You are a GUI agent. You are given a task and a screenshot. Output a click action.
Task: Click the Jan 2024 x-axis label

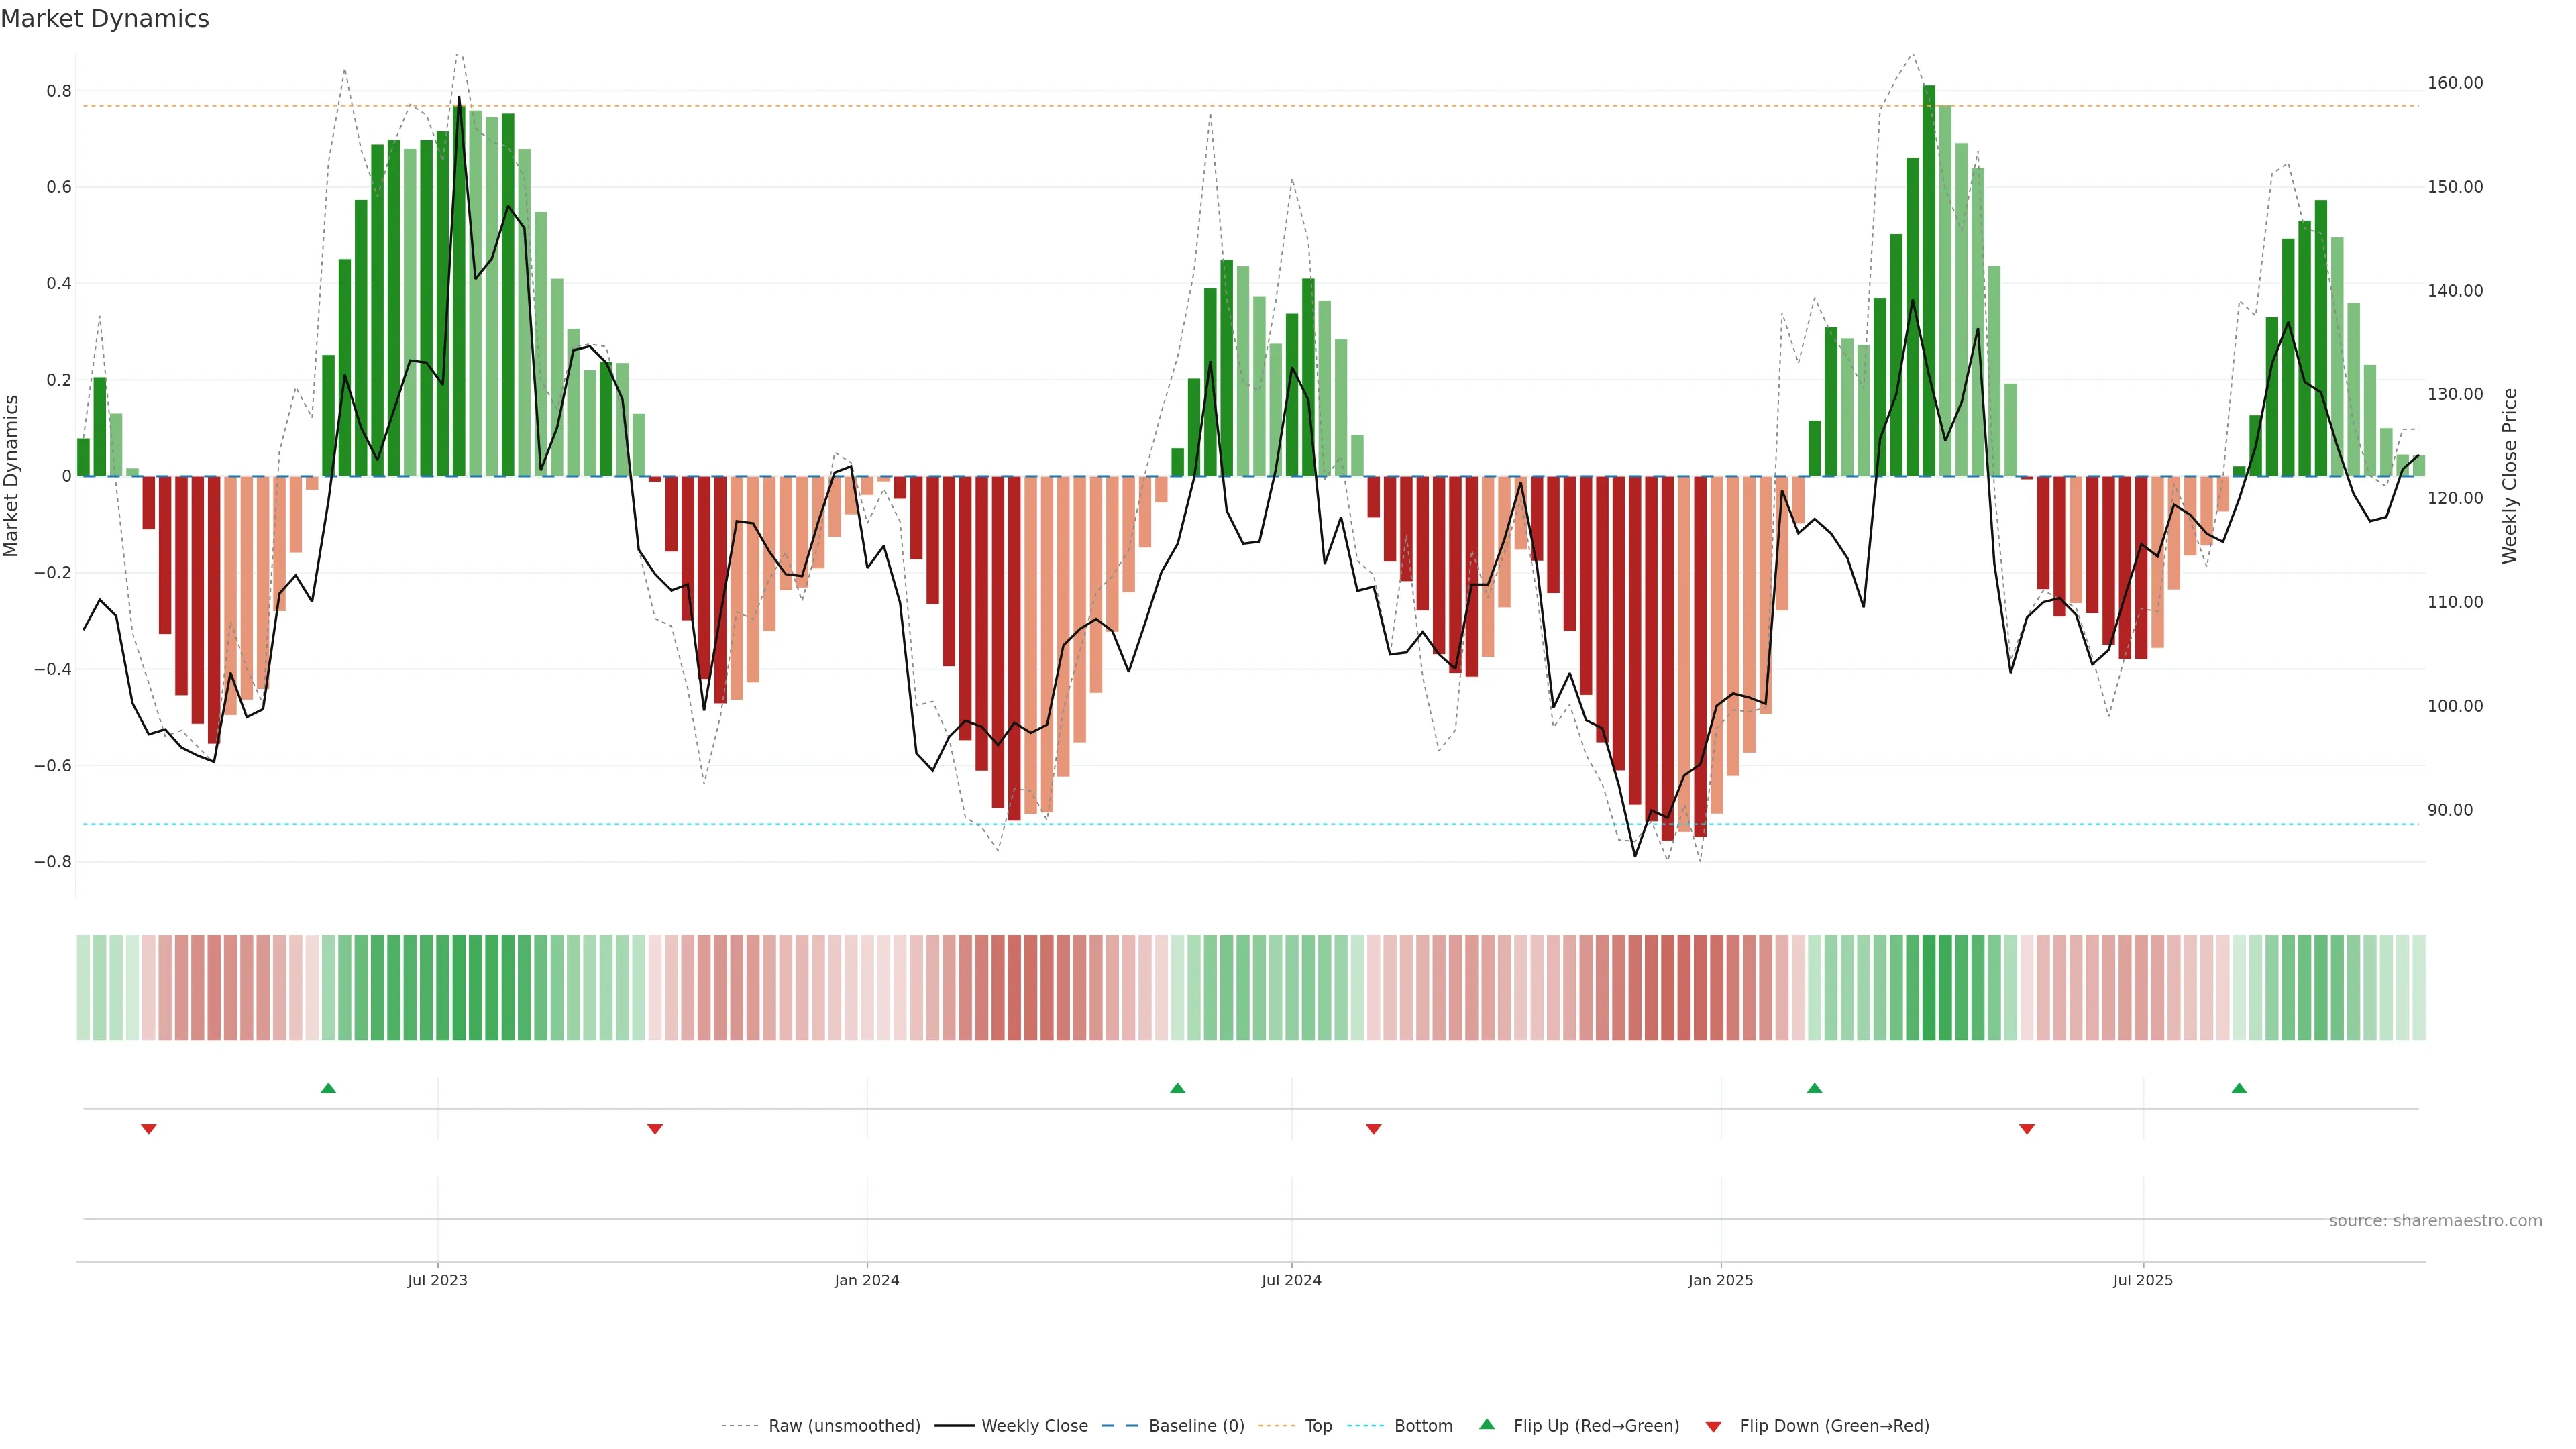[867, 1280]
